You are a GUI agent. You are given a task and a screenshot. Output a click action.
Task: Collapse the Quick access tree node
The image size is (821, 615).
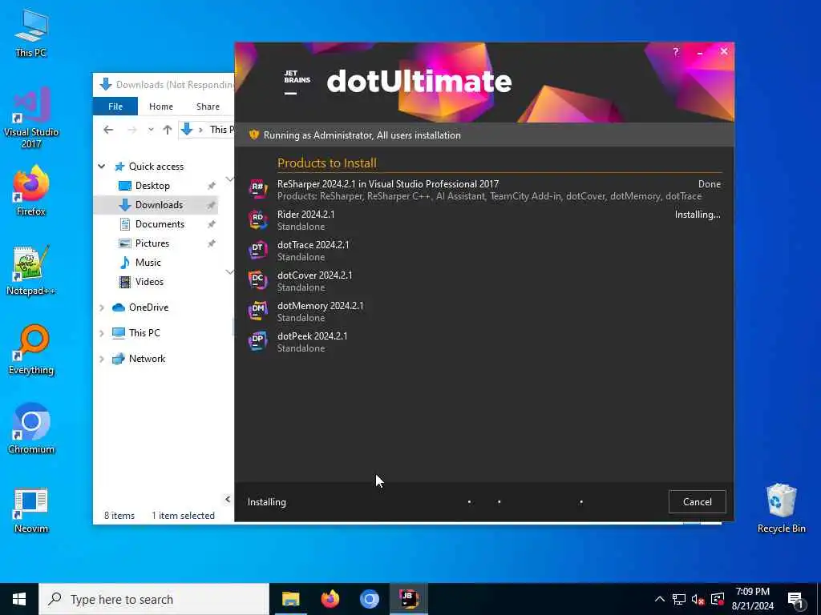[x=102, y=167]
